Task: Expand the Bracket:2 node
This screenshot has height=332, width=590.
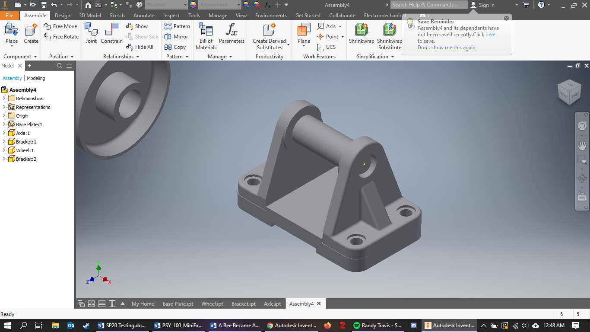Action: coord(4,159)
